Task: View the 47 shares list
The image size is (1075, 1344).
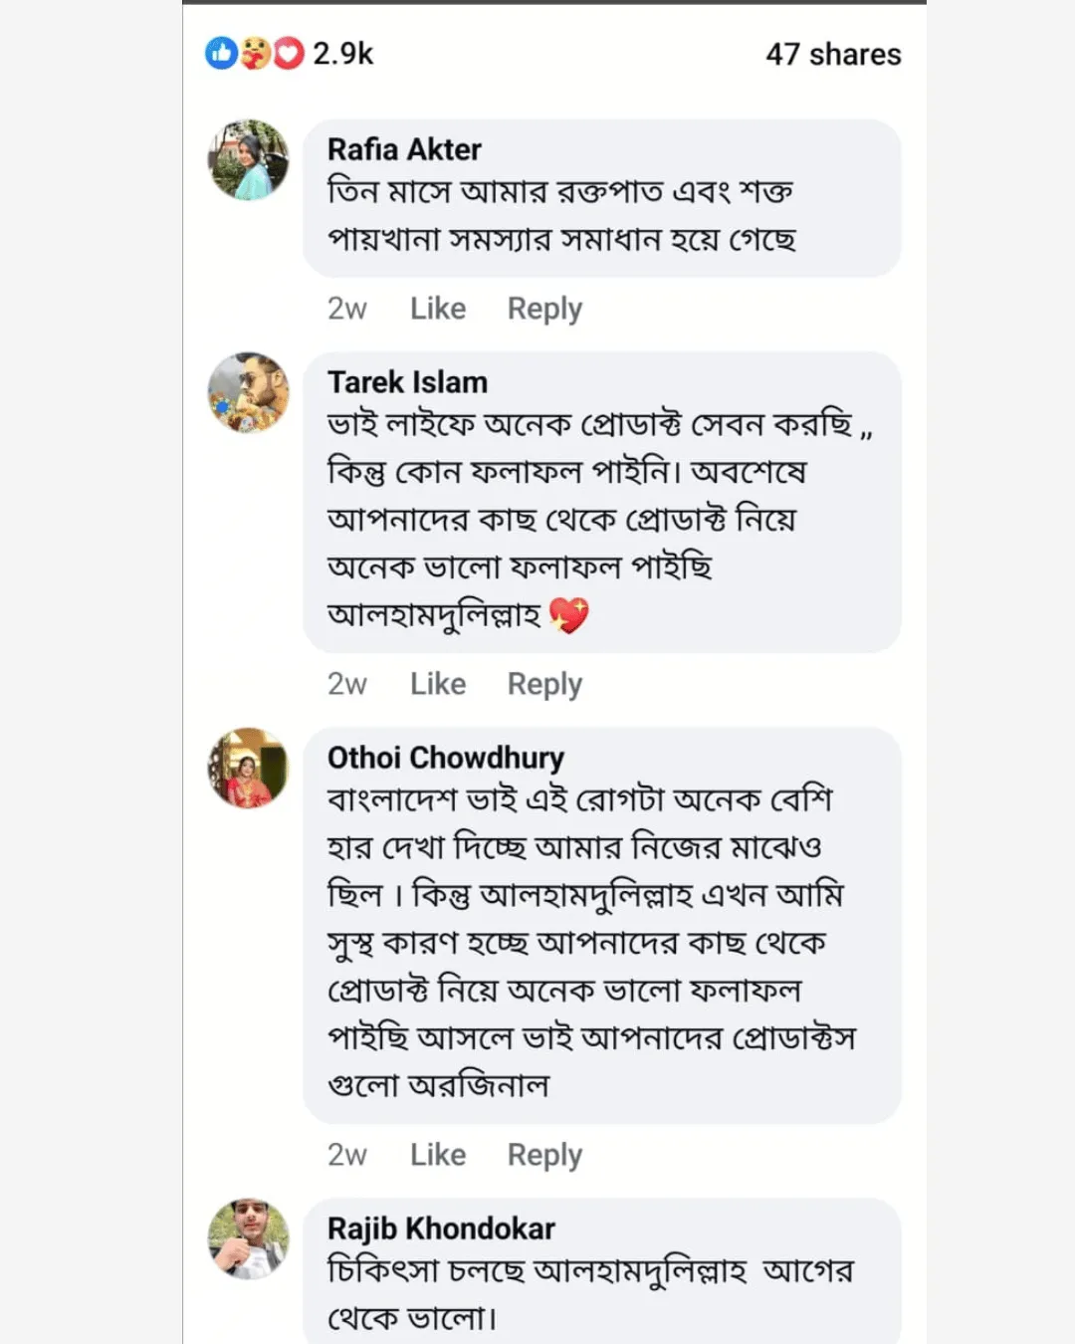Action: tap(833, 54)
